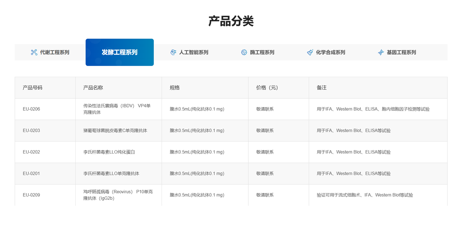Select product code EU-0201
The width and height of the screenshot is (458, 226).
31,173
